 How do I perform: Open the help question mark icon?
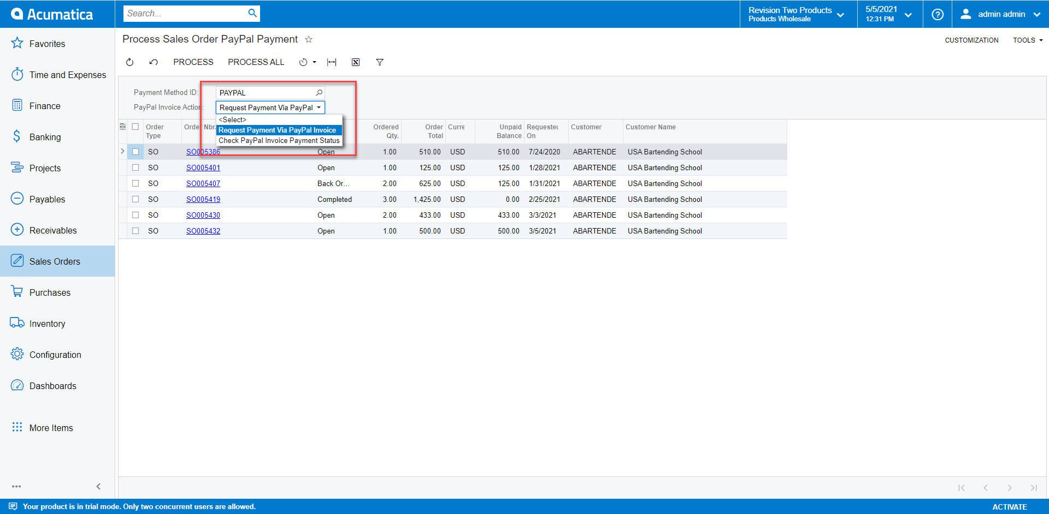point(938,14)
